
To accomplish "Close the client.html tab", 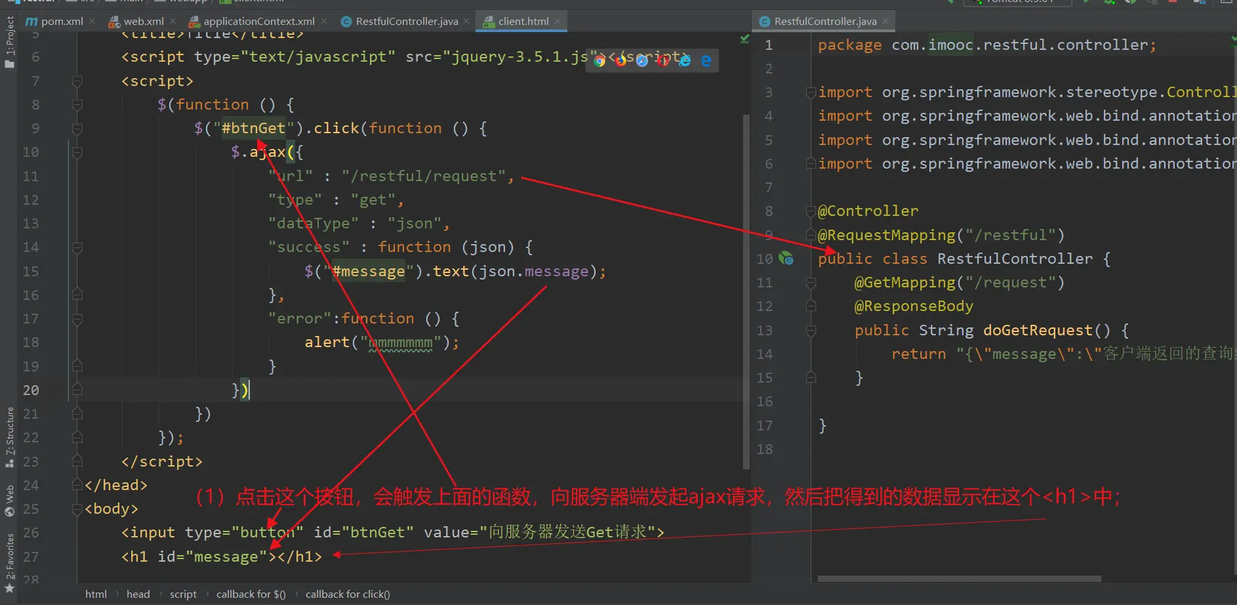I will (557, 21).
